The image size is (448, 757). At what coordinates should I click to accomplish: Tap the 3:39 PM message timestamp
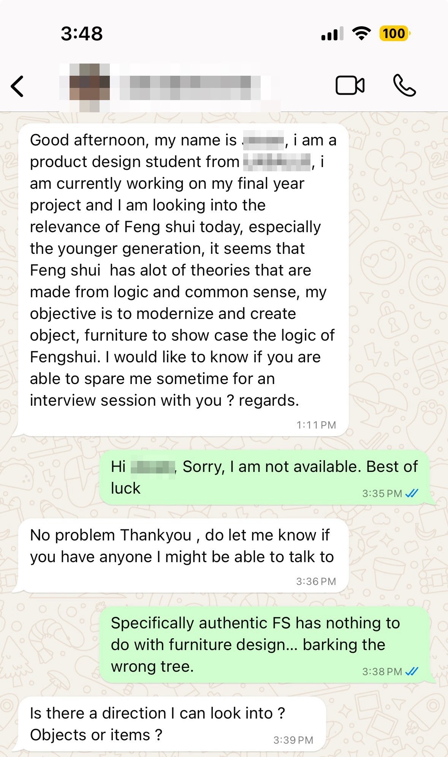[x=293, y=740]
